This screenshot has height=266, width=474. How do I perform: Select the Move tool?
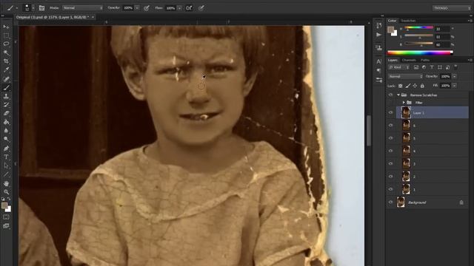coord(6,27)
